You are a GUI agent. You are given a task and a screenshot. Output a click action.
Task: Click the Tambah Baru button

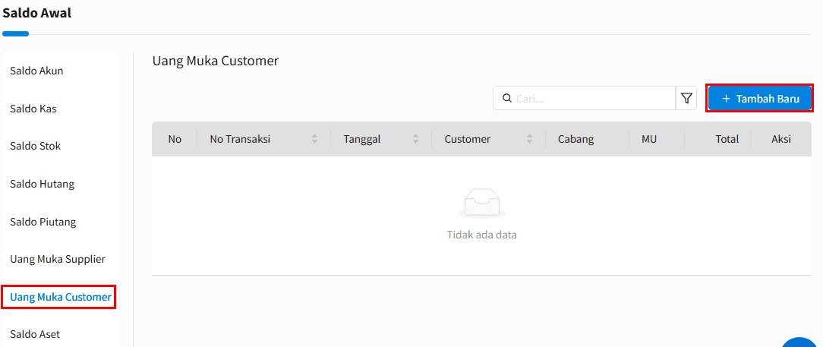760,98
